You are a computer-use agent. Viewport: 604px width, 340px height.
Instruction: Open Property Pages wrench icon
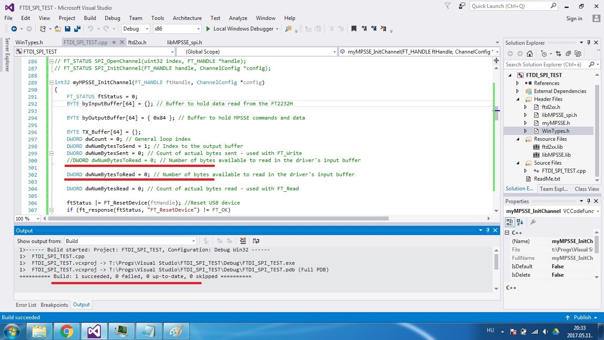[533, 222]
